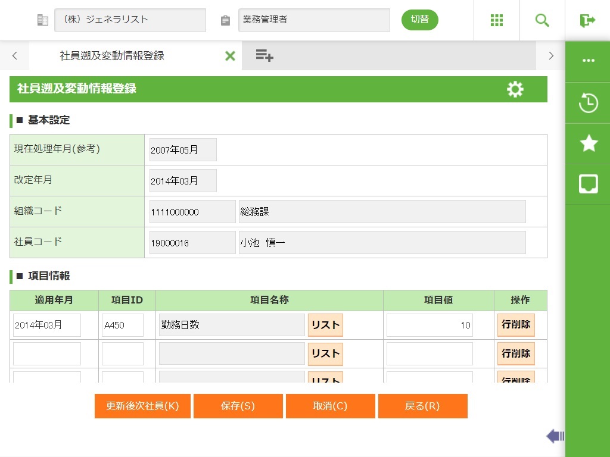Click the logout icon at top right

pos(587,20)
